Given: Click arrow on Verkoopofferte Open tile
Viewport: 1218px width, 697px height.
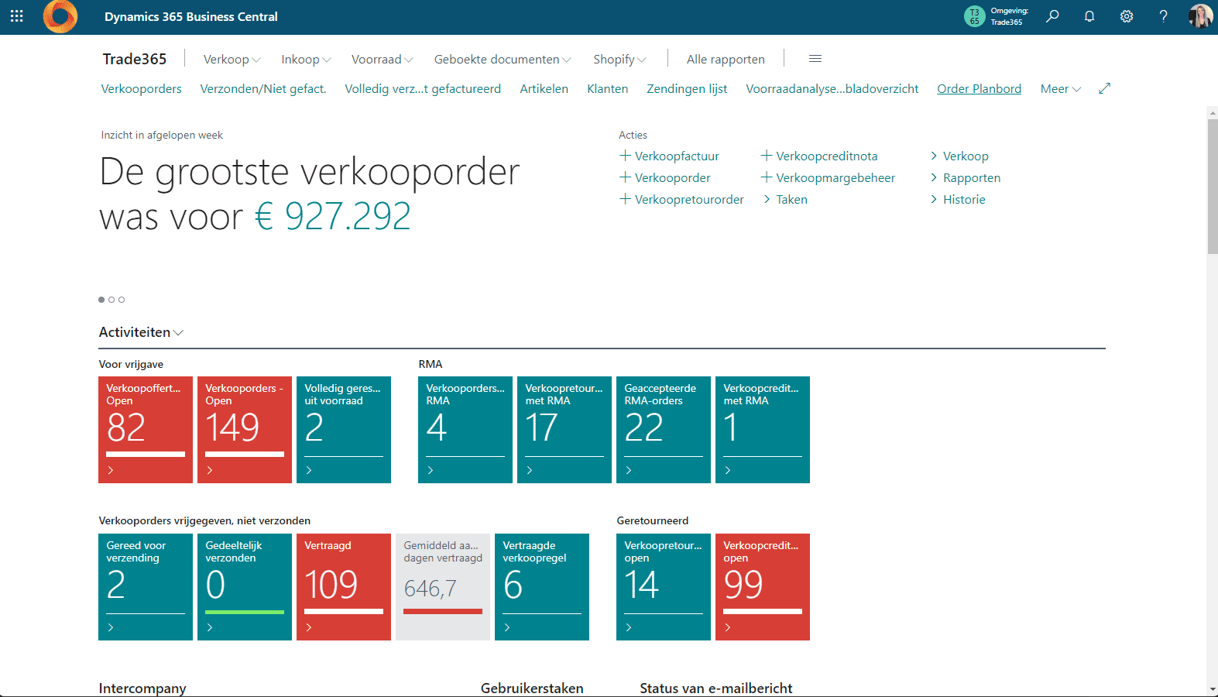Looking at the screenshot, I should [x=111, y=470].
